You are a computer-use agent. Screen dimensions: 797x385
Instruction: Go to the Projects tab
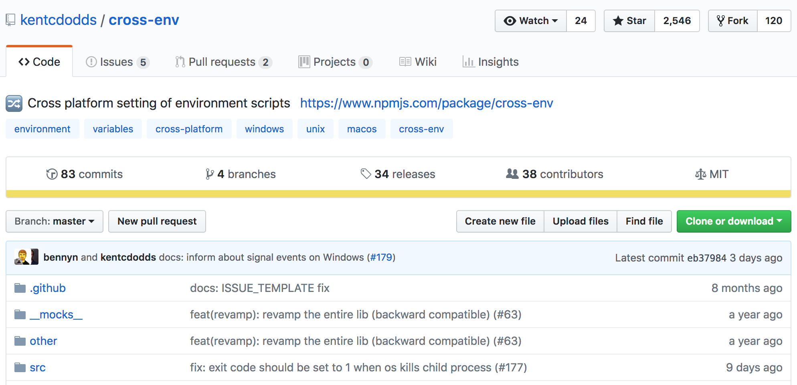tap(336, 62)
